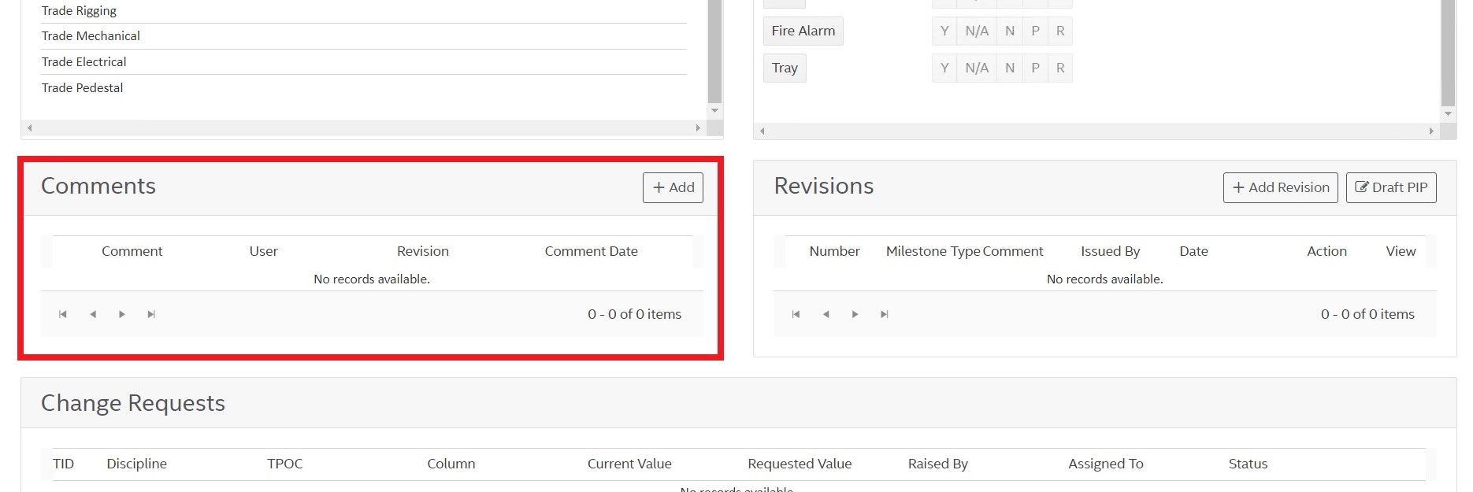Select Trade Mechanical in the list
The height and width of the screenshot is (492, 1473).
coord(91,36)
